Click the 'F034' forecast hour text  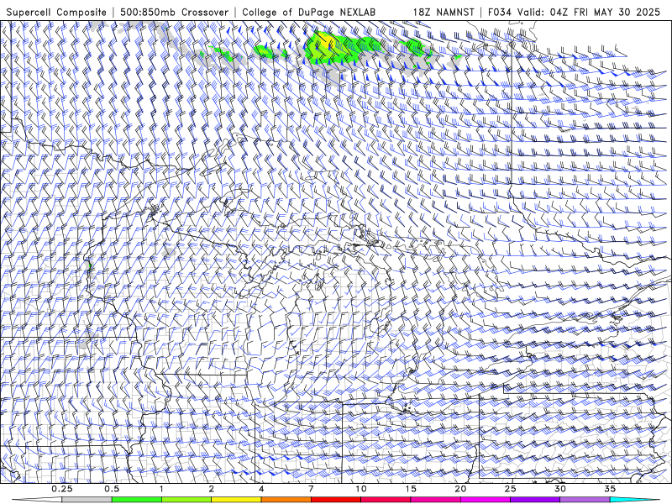[500, 12]
